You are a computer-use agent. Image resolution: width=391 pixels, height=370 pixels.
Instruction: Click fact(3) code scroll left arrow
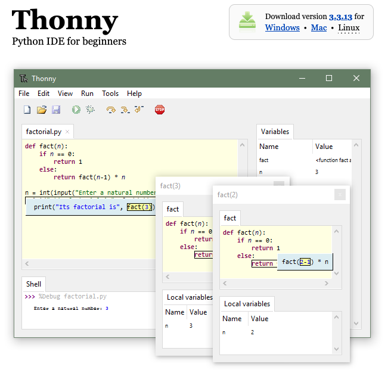tap(167, 276)
